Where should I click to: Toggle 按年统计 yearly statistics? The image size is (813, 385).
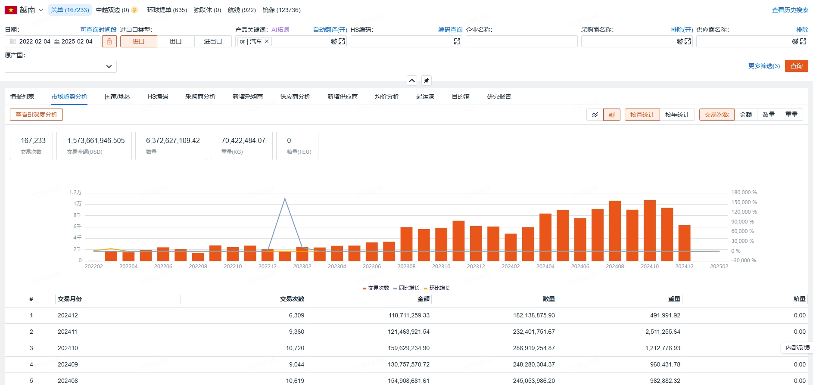[x=677, y=115]
